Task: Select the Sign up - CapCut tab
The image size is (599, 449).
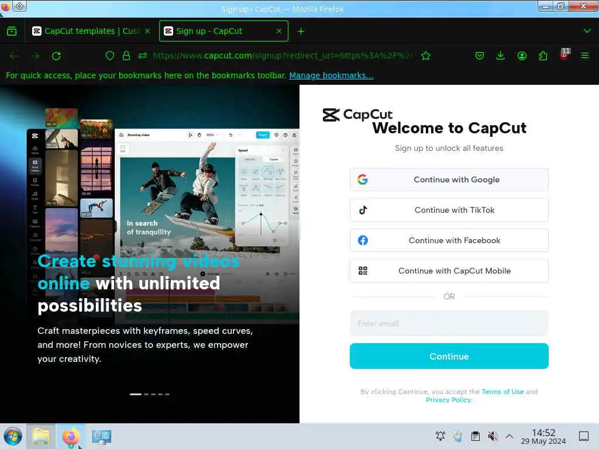Action: tap(223, 32)
